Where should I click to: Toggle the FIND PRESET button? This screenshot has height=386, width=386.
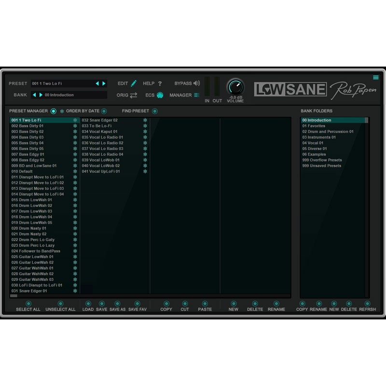click(x=154, y=111)
